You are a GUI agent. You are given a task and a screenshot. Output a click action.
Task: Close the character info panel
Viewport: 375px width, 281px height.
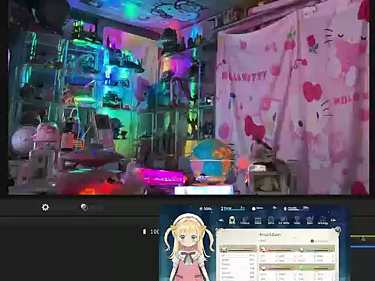tap(337, 229)
